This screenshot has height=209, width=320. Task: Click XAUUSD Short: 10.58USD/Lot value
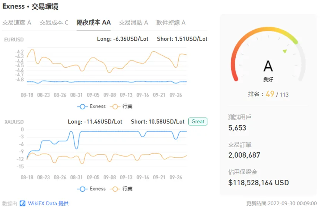[x=158, y=122]
